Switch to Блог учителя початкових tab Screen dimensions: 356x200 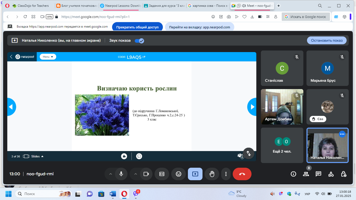77,6
